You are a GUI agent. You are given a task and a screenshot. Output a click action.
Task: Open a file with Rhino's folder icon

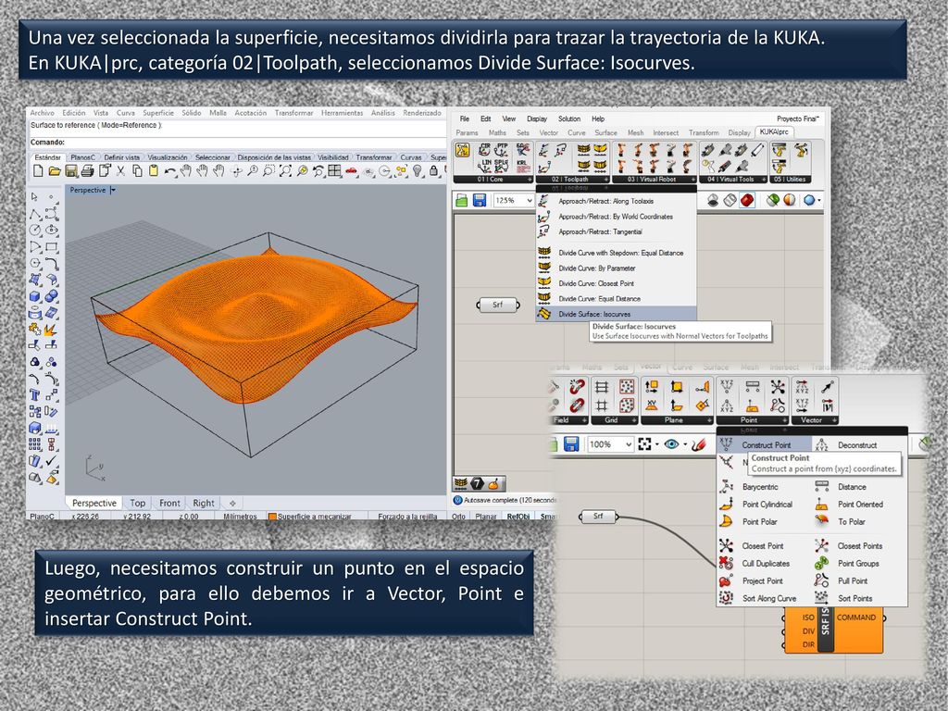click(x=55, y=171)
